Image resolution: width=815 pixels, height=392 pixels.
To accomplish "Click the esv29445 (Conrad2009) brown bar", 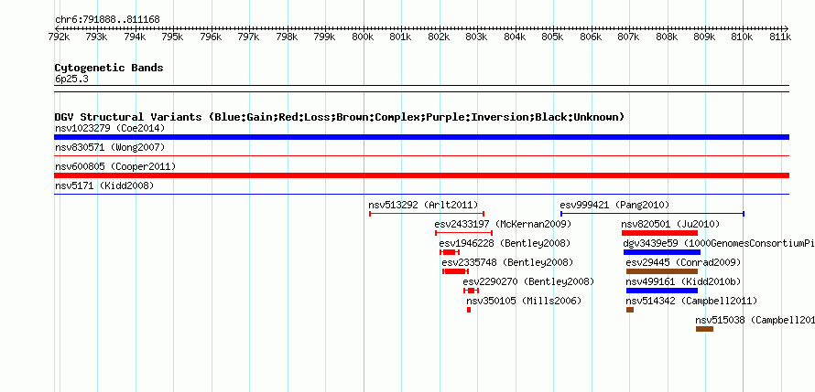I will point(662,271).
